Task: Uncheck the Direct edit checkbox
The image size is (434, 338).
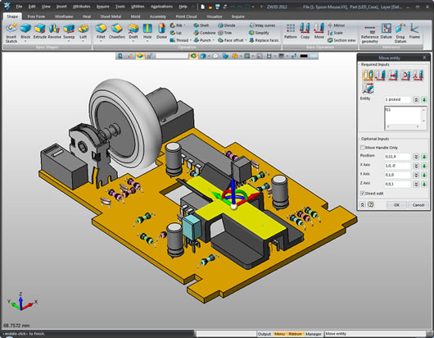Action: tap(362, 194)
